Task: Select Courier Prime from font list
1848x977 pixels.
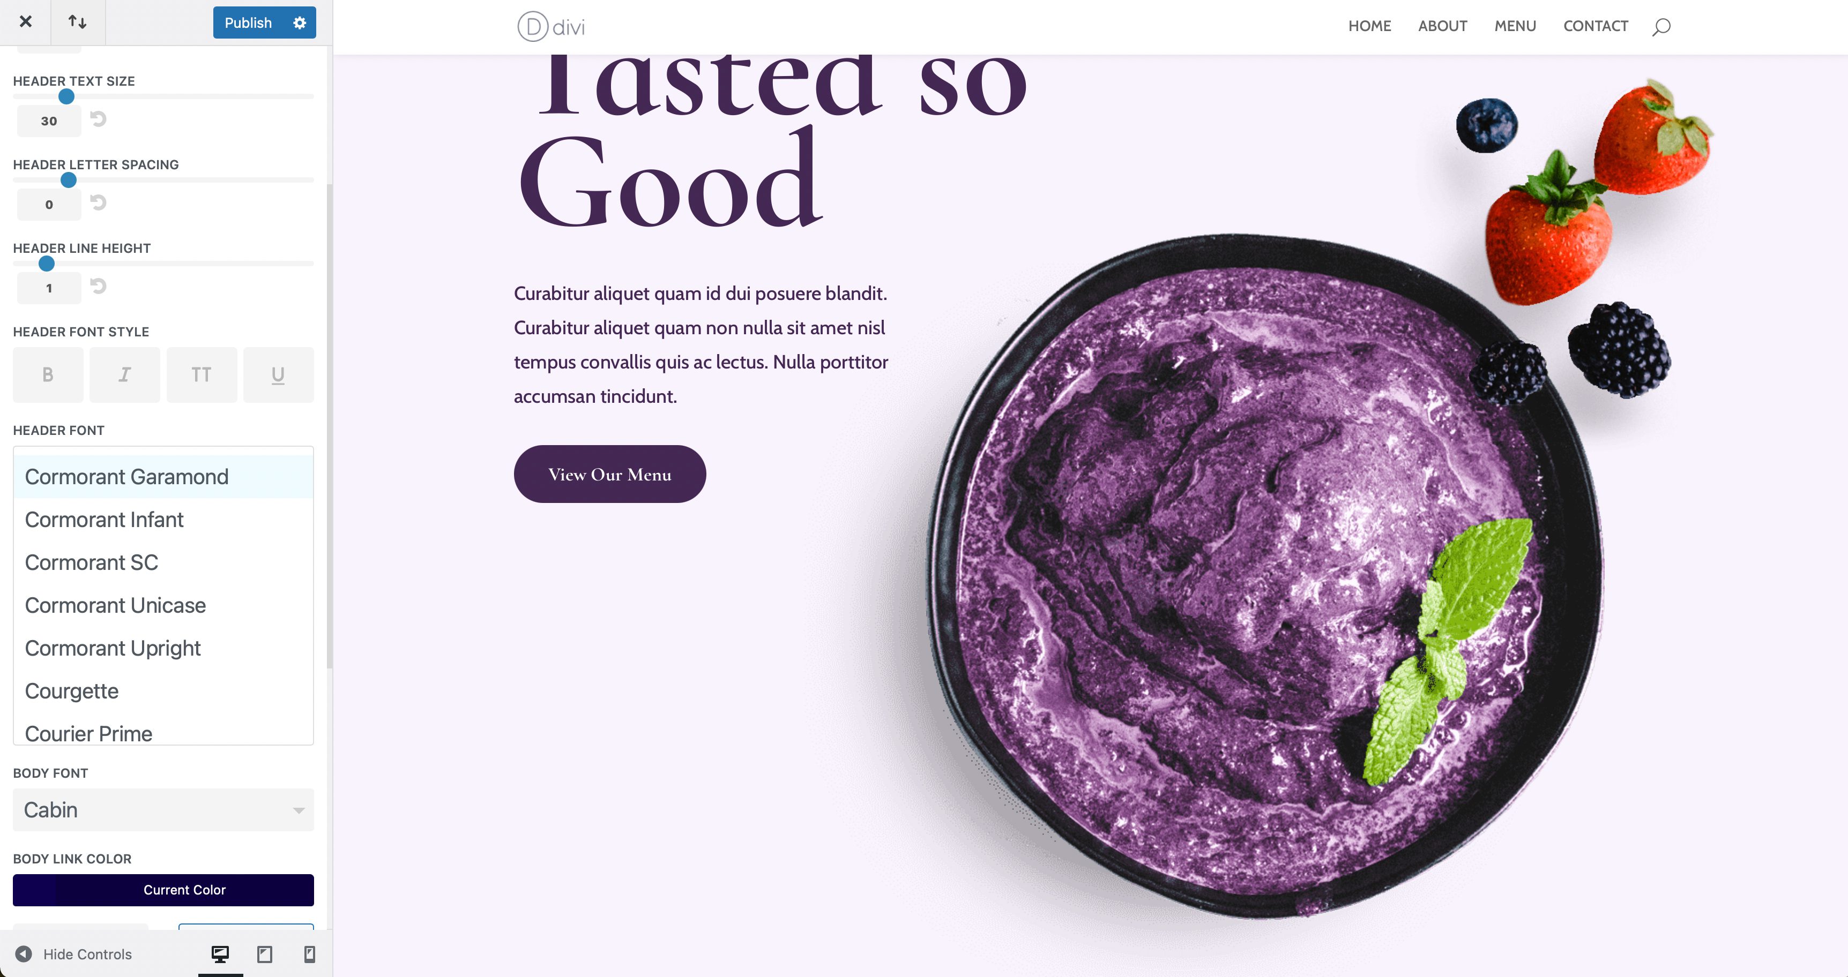Action: 88,733
